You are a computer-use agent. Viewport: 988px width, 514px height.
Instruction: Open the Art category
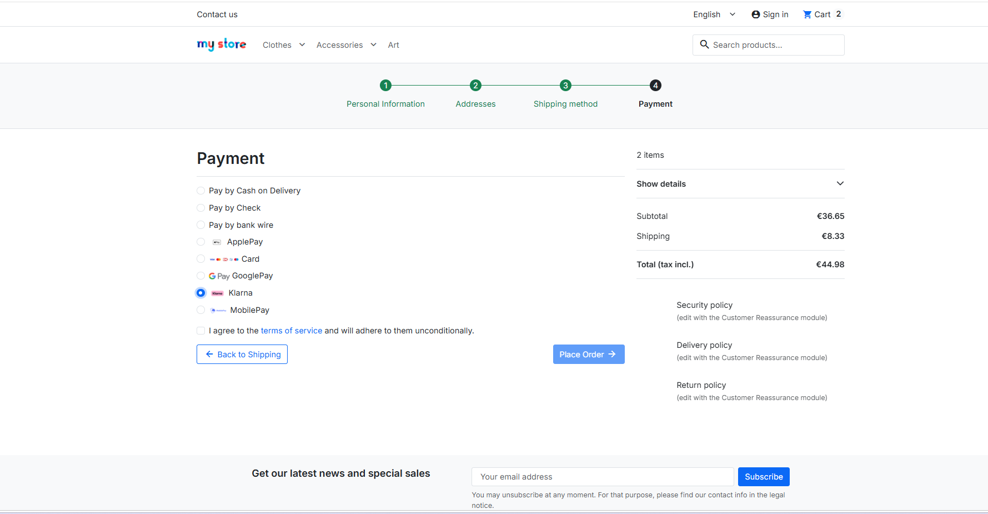[x=393, y=45]
